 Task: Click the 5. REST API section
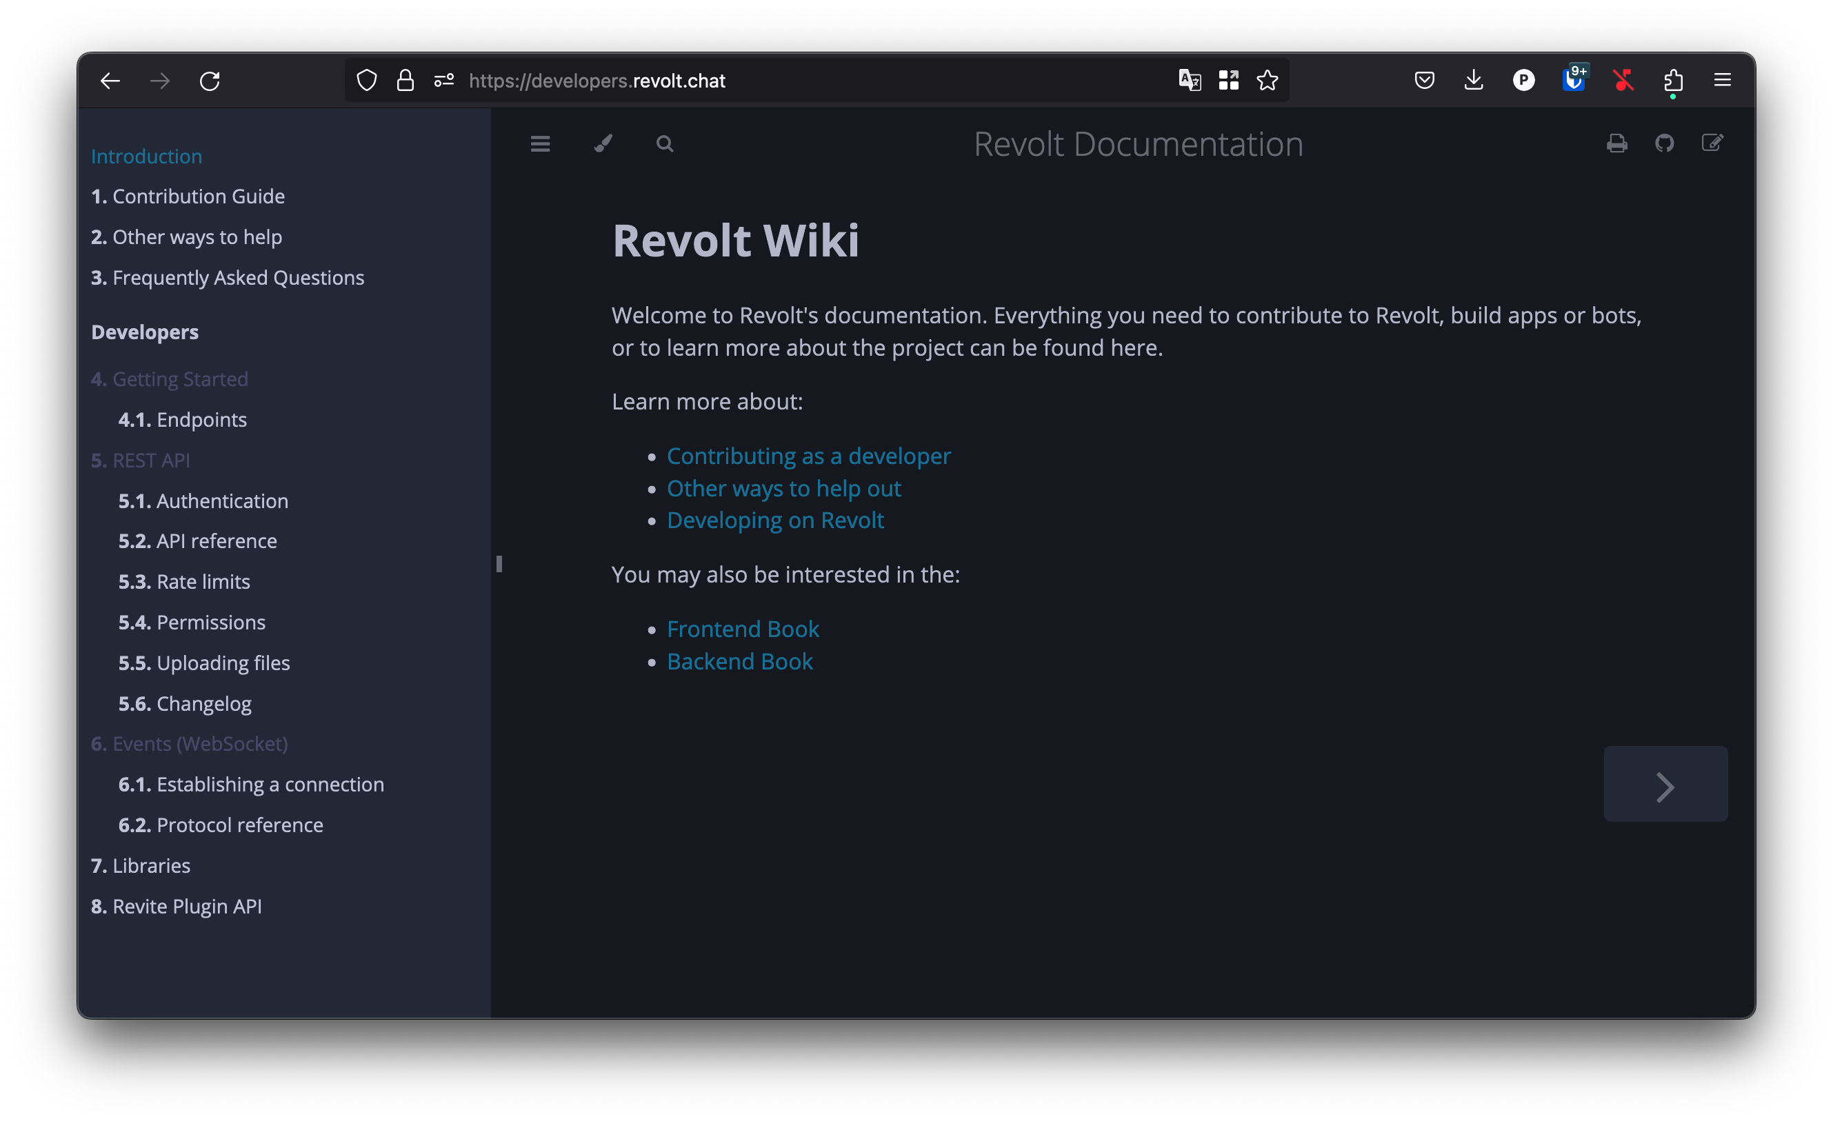pyautogui.click(x=140, y=461)
